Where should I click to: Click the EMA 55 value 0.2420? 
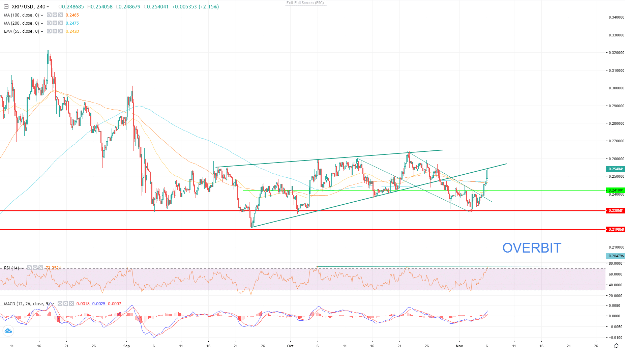(72, 31)
